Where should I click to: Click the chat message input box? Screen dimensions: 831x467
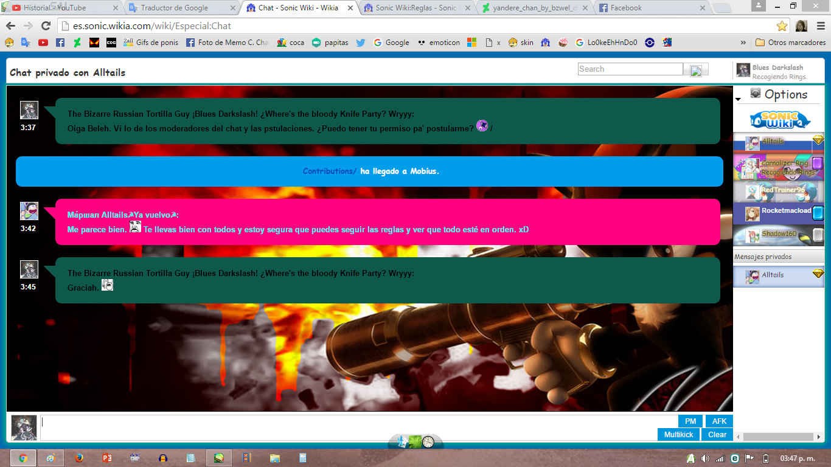click(x=358, y=427)
